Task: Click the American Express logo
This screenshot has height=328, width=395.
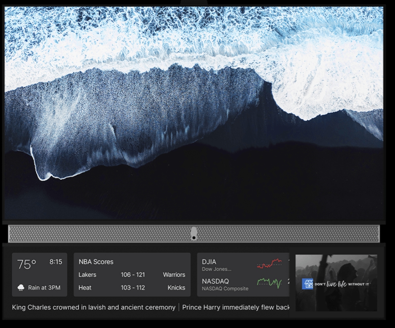Action: pyautogui.click(x=307, y=284)
